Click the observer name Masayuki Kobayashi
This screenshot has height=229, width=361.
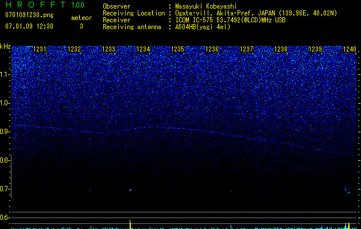pos(206,6)
